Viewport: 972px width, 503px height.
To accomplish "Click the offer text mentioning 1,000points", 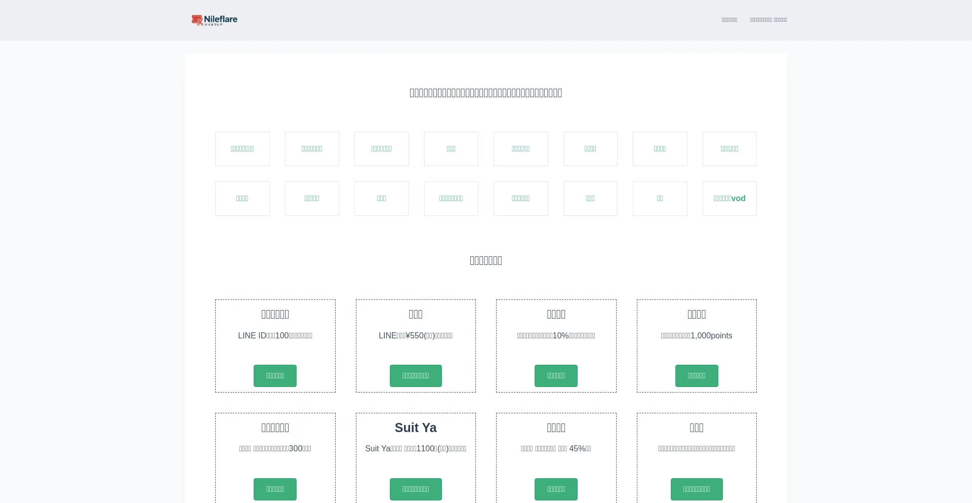I will coord(696,336).
